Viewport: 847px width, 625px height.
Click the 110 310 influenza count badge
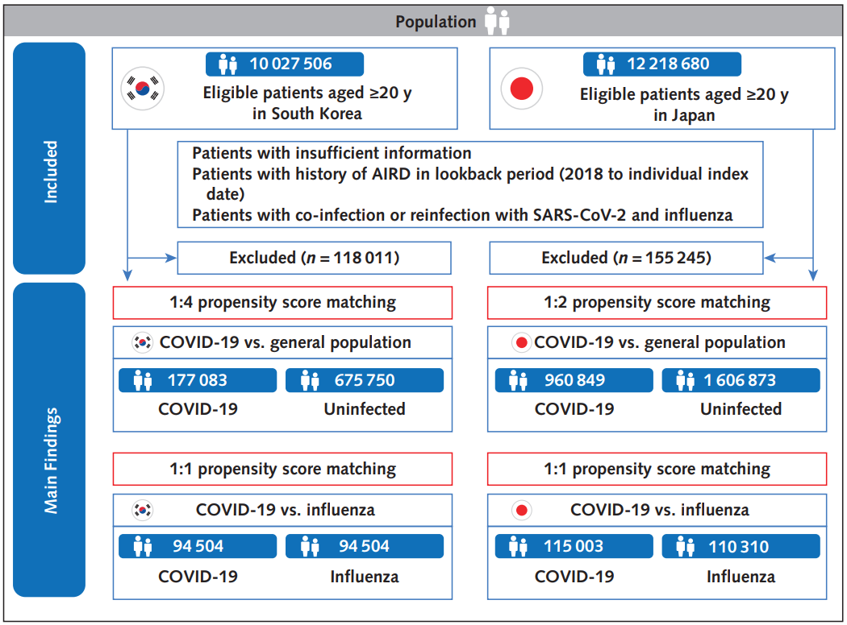tap(741, 547)
